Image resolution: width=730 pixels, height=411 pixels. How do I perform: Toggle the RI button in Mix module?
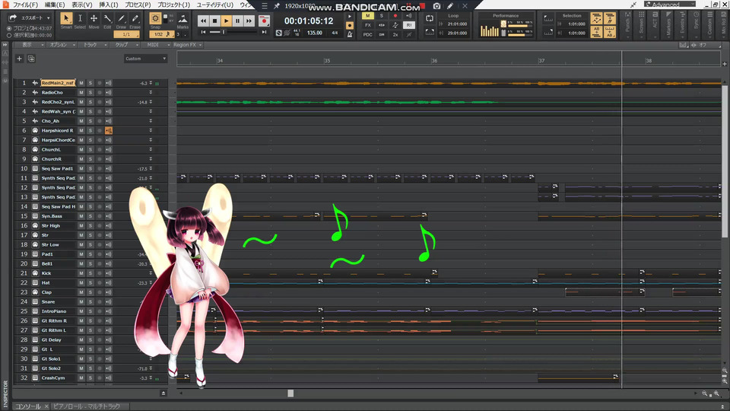[x=409, y=25]
